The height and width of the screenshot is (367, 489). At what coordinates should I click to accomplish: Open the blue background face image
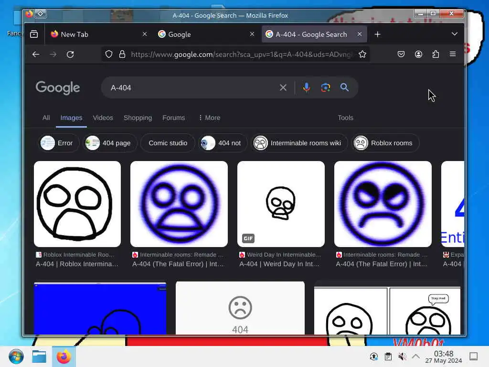(x=100, y=308)
